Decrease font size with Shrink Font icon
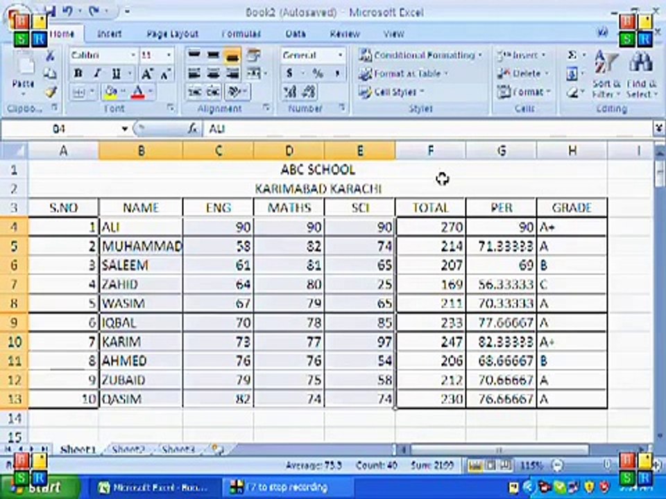 click(166, 73)
